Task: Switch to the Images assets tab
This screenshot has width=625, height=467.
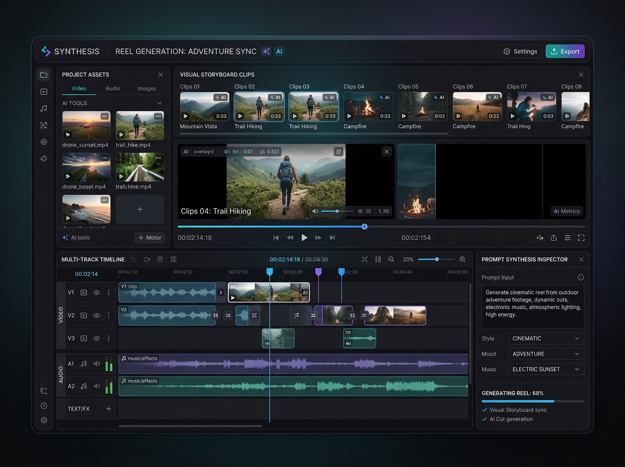Action: [x=147, y=89]
